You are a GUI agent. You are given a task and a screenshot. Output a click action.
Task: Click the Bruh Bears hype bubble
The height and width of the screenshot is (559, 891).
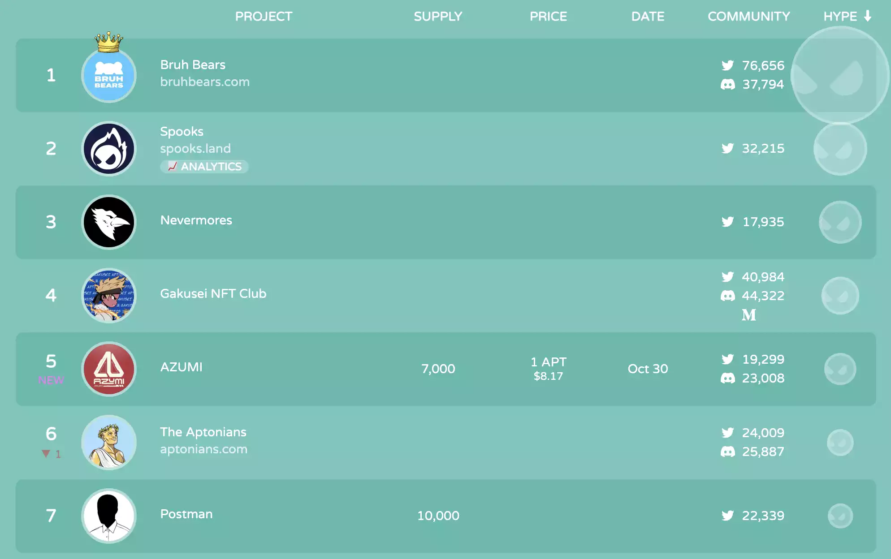(839, 75)
